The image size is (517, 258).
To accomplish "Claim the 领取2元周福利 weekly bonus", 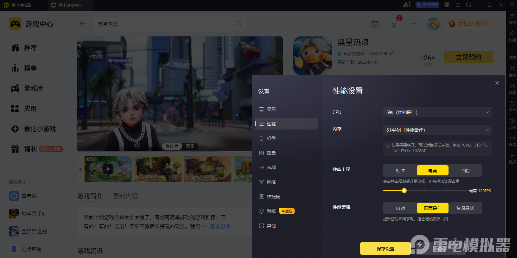I will (469, 24).
